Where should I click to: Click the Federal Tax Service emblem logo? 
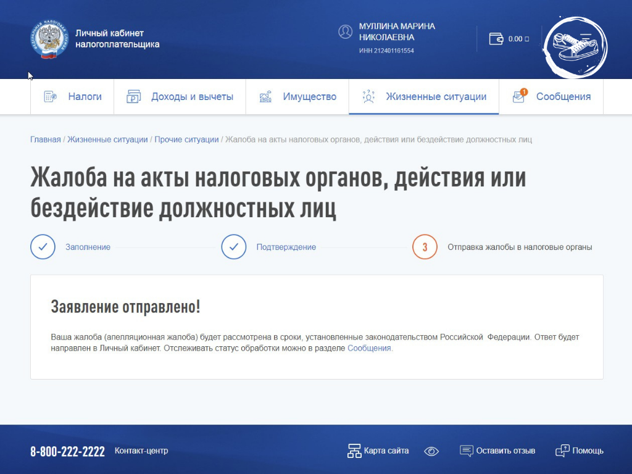tap(49, 39)
